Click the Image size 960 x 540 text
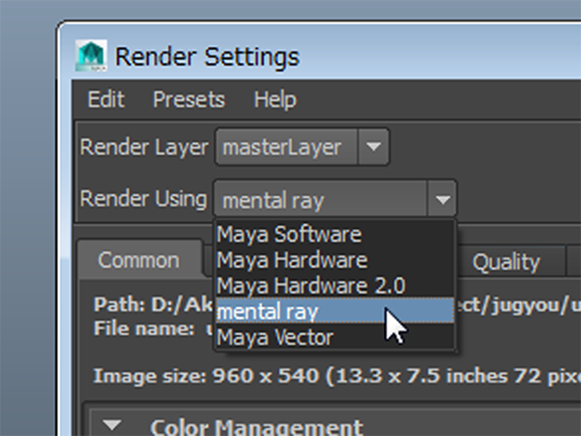581x436 pixels. click(337, 376)
